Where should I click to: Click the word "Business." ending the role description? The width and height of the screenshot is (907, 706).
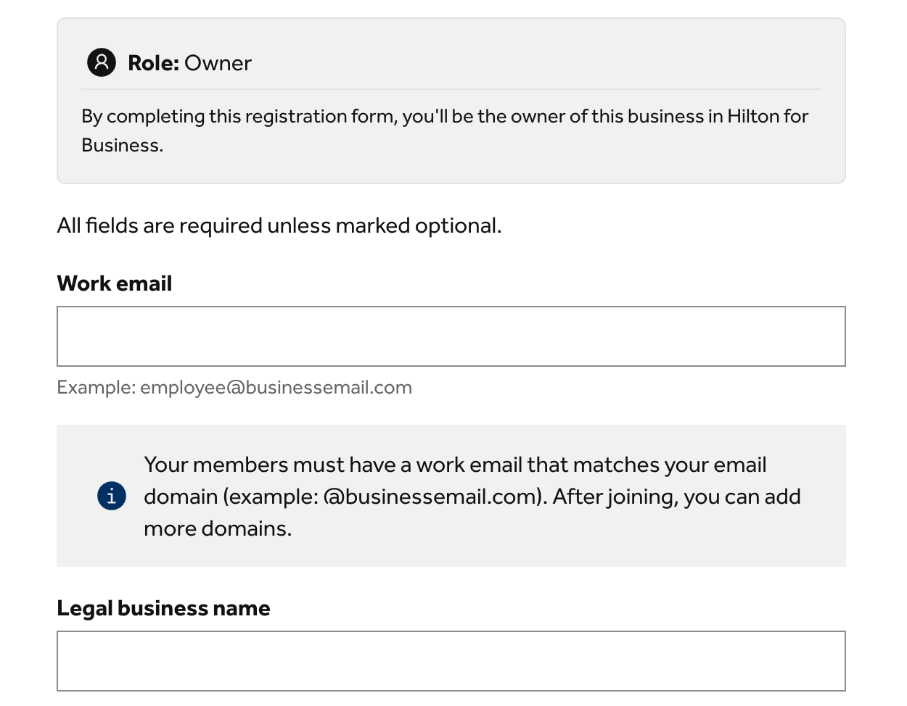tap(122, 146)
